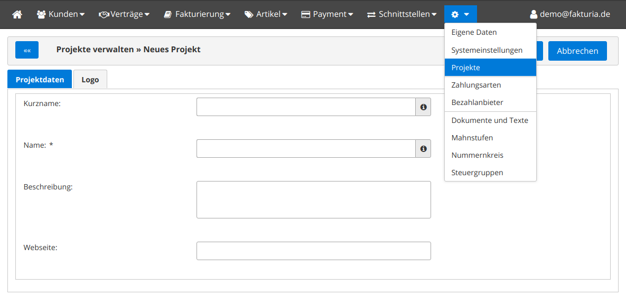626x296 pixels.
Task: Expand the Artikel menu
Action: (x=266, y=14)
